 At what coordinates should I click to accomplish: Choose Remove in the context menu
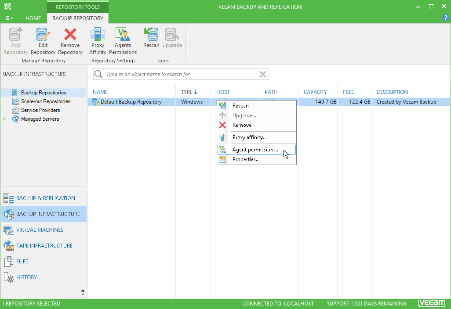click(257, 125)
